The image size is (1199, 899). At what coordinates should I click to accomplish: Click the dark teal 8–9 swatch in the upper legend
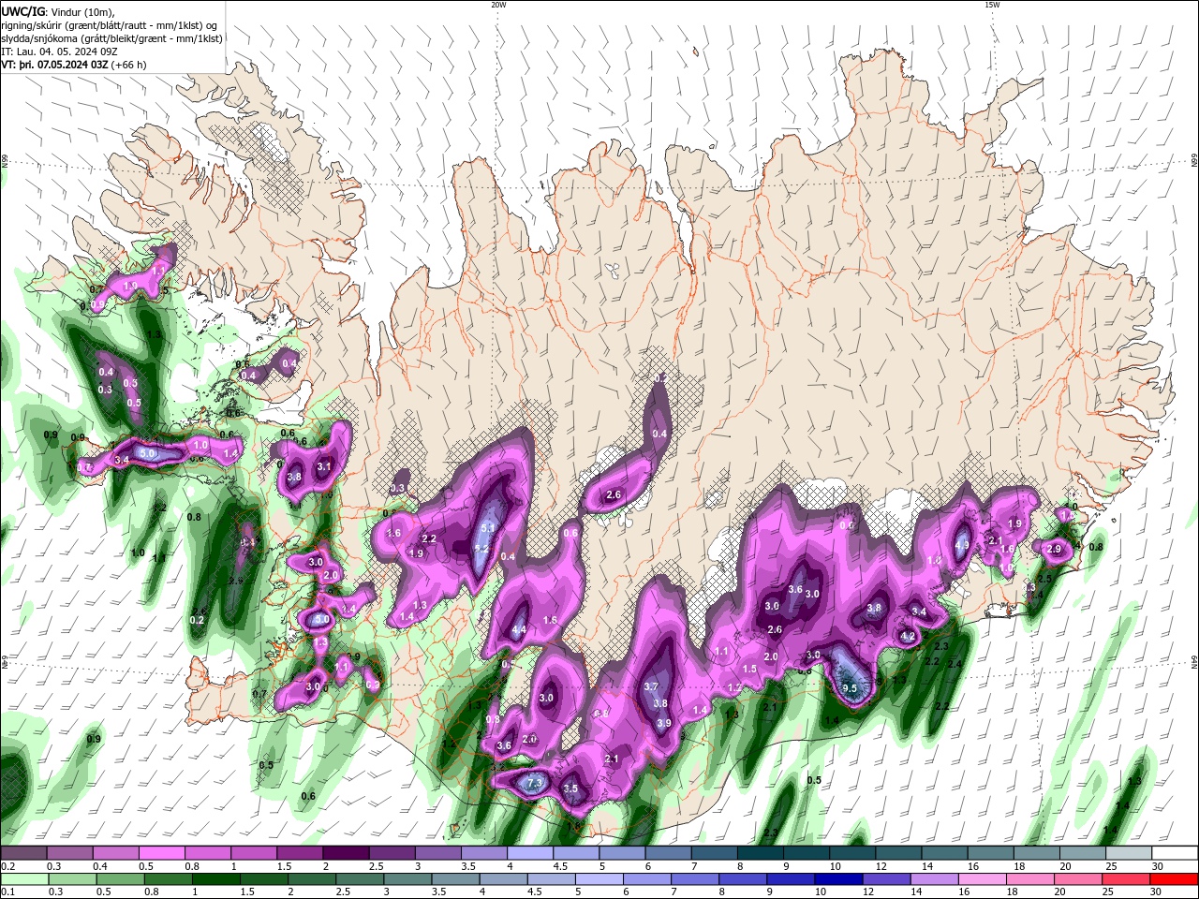click(x=759, y=853)
